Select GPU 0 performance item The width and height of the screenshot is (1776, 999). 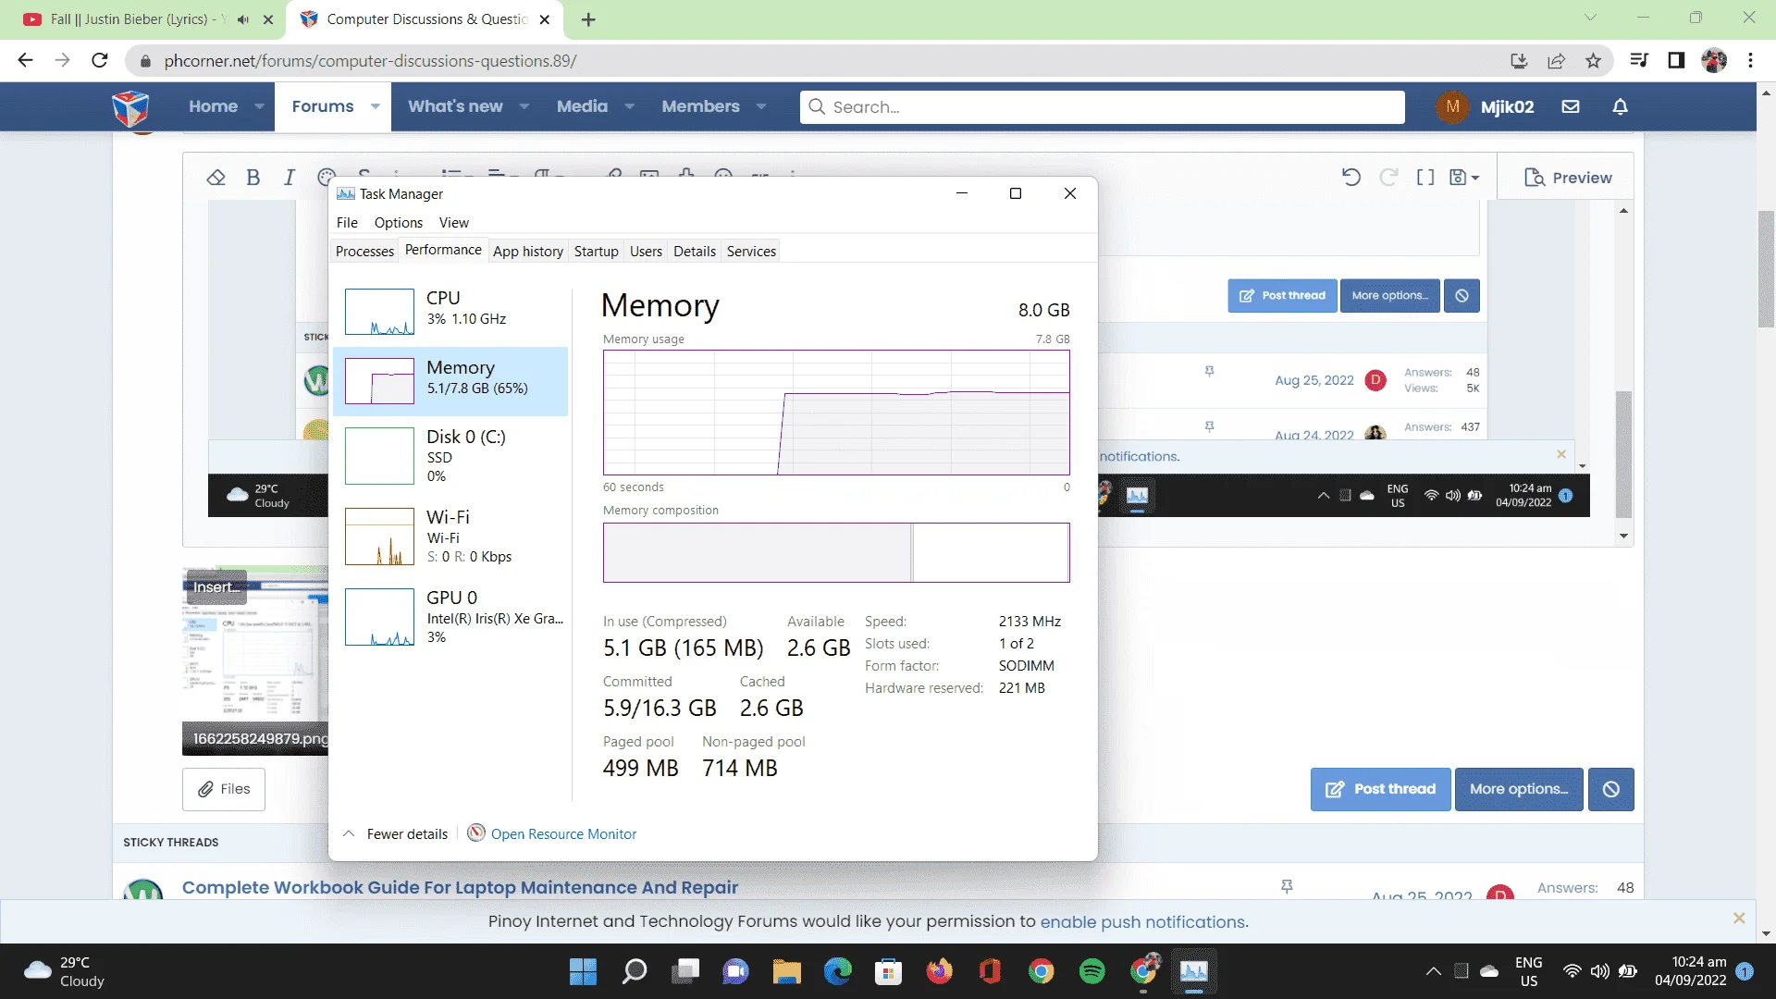coord(450,617)
